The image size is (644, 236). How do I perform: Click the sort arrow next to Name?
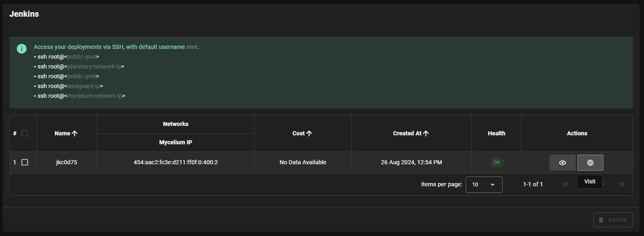[x=74, y=133]
